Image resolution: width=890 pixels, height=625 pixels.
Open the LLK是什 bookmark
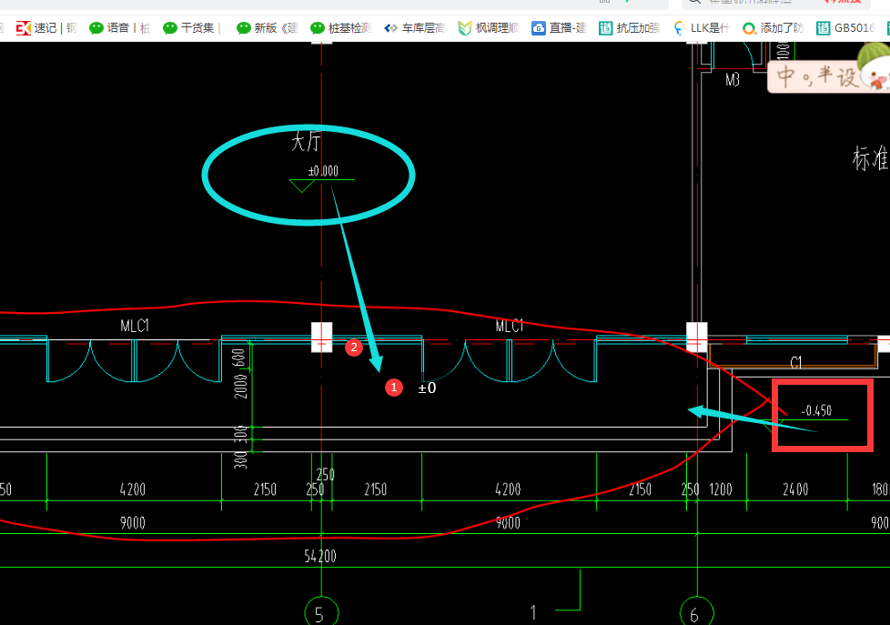pyautogui.click(x=701, y=28)
